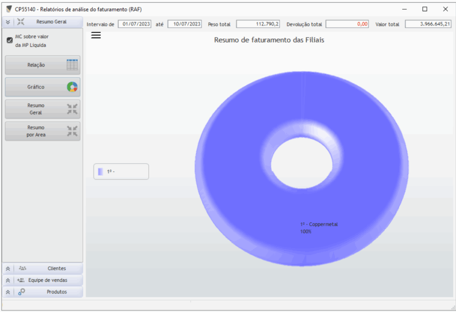
Task: Click the table icon on the Relação button
Action: (72, 65)
